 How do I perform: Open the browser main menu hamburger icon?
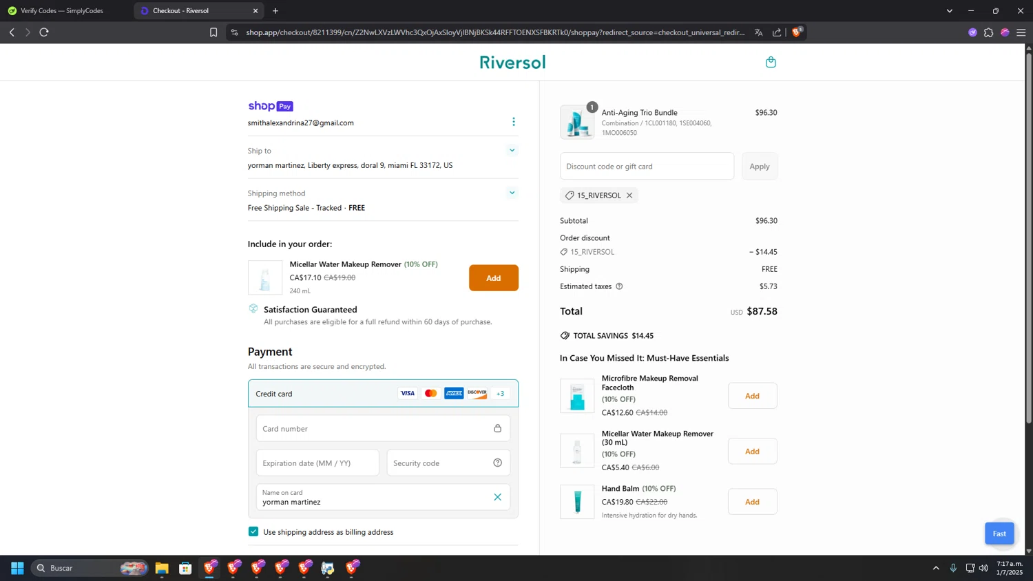point(1021,32)
